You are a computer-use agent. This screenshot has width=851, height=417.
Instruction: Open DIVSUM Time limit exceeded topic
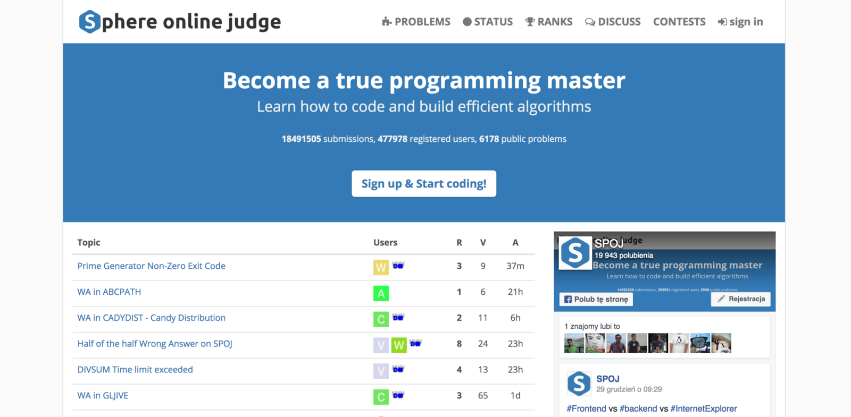pyautogui.click(x=135, y=370)
